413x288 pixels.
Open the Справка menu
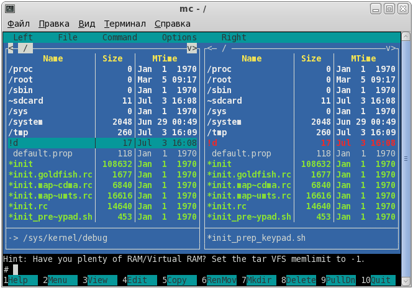tap(172, 24)
